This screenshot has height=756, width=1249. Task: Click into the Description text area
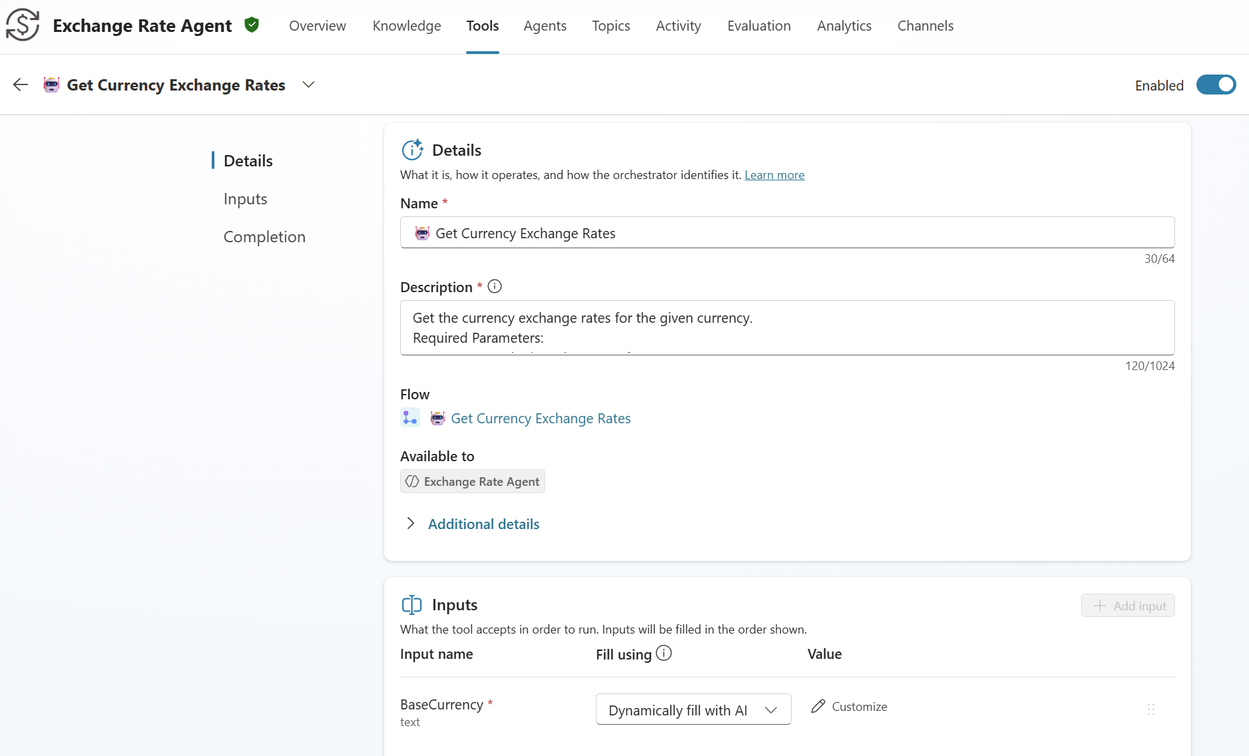pos(787,327)
